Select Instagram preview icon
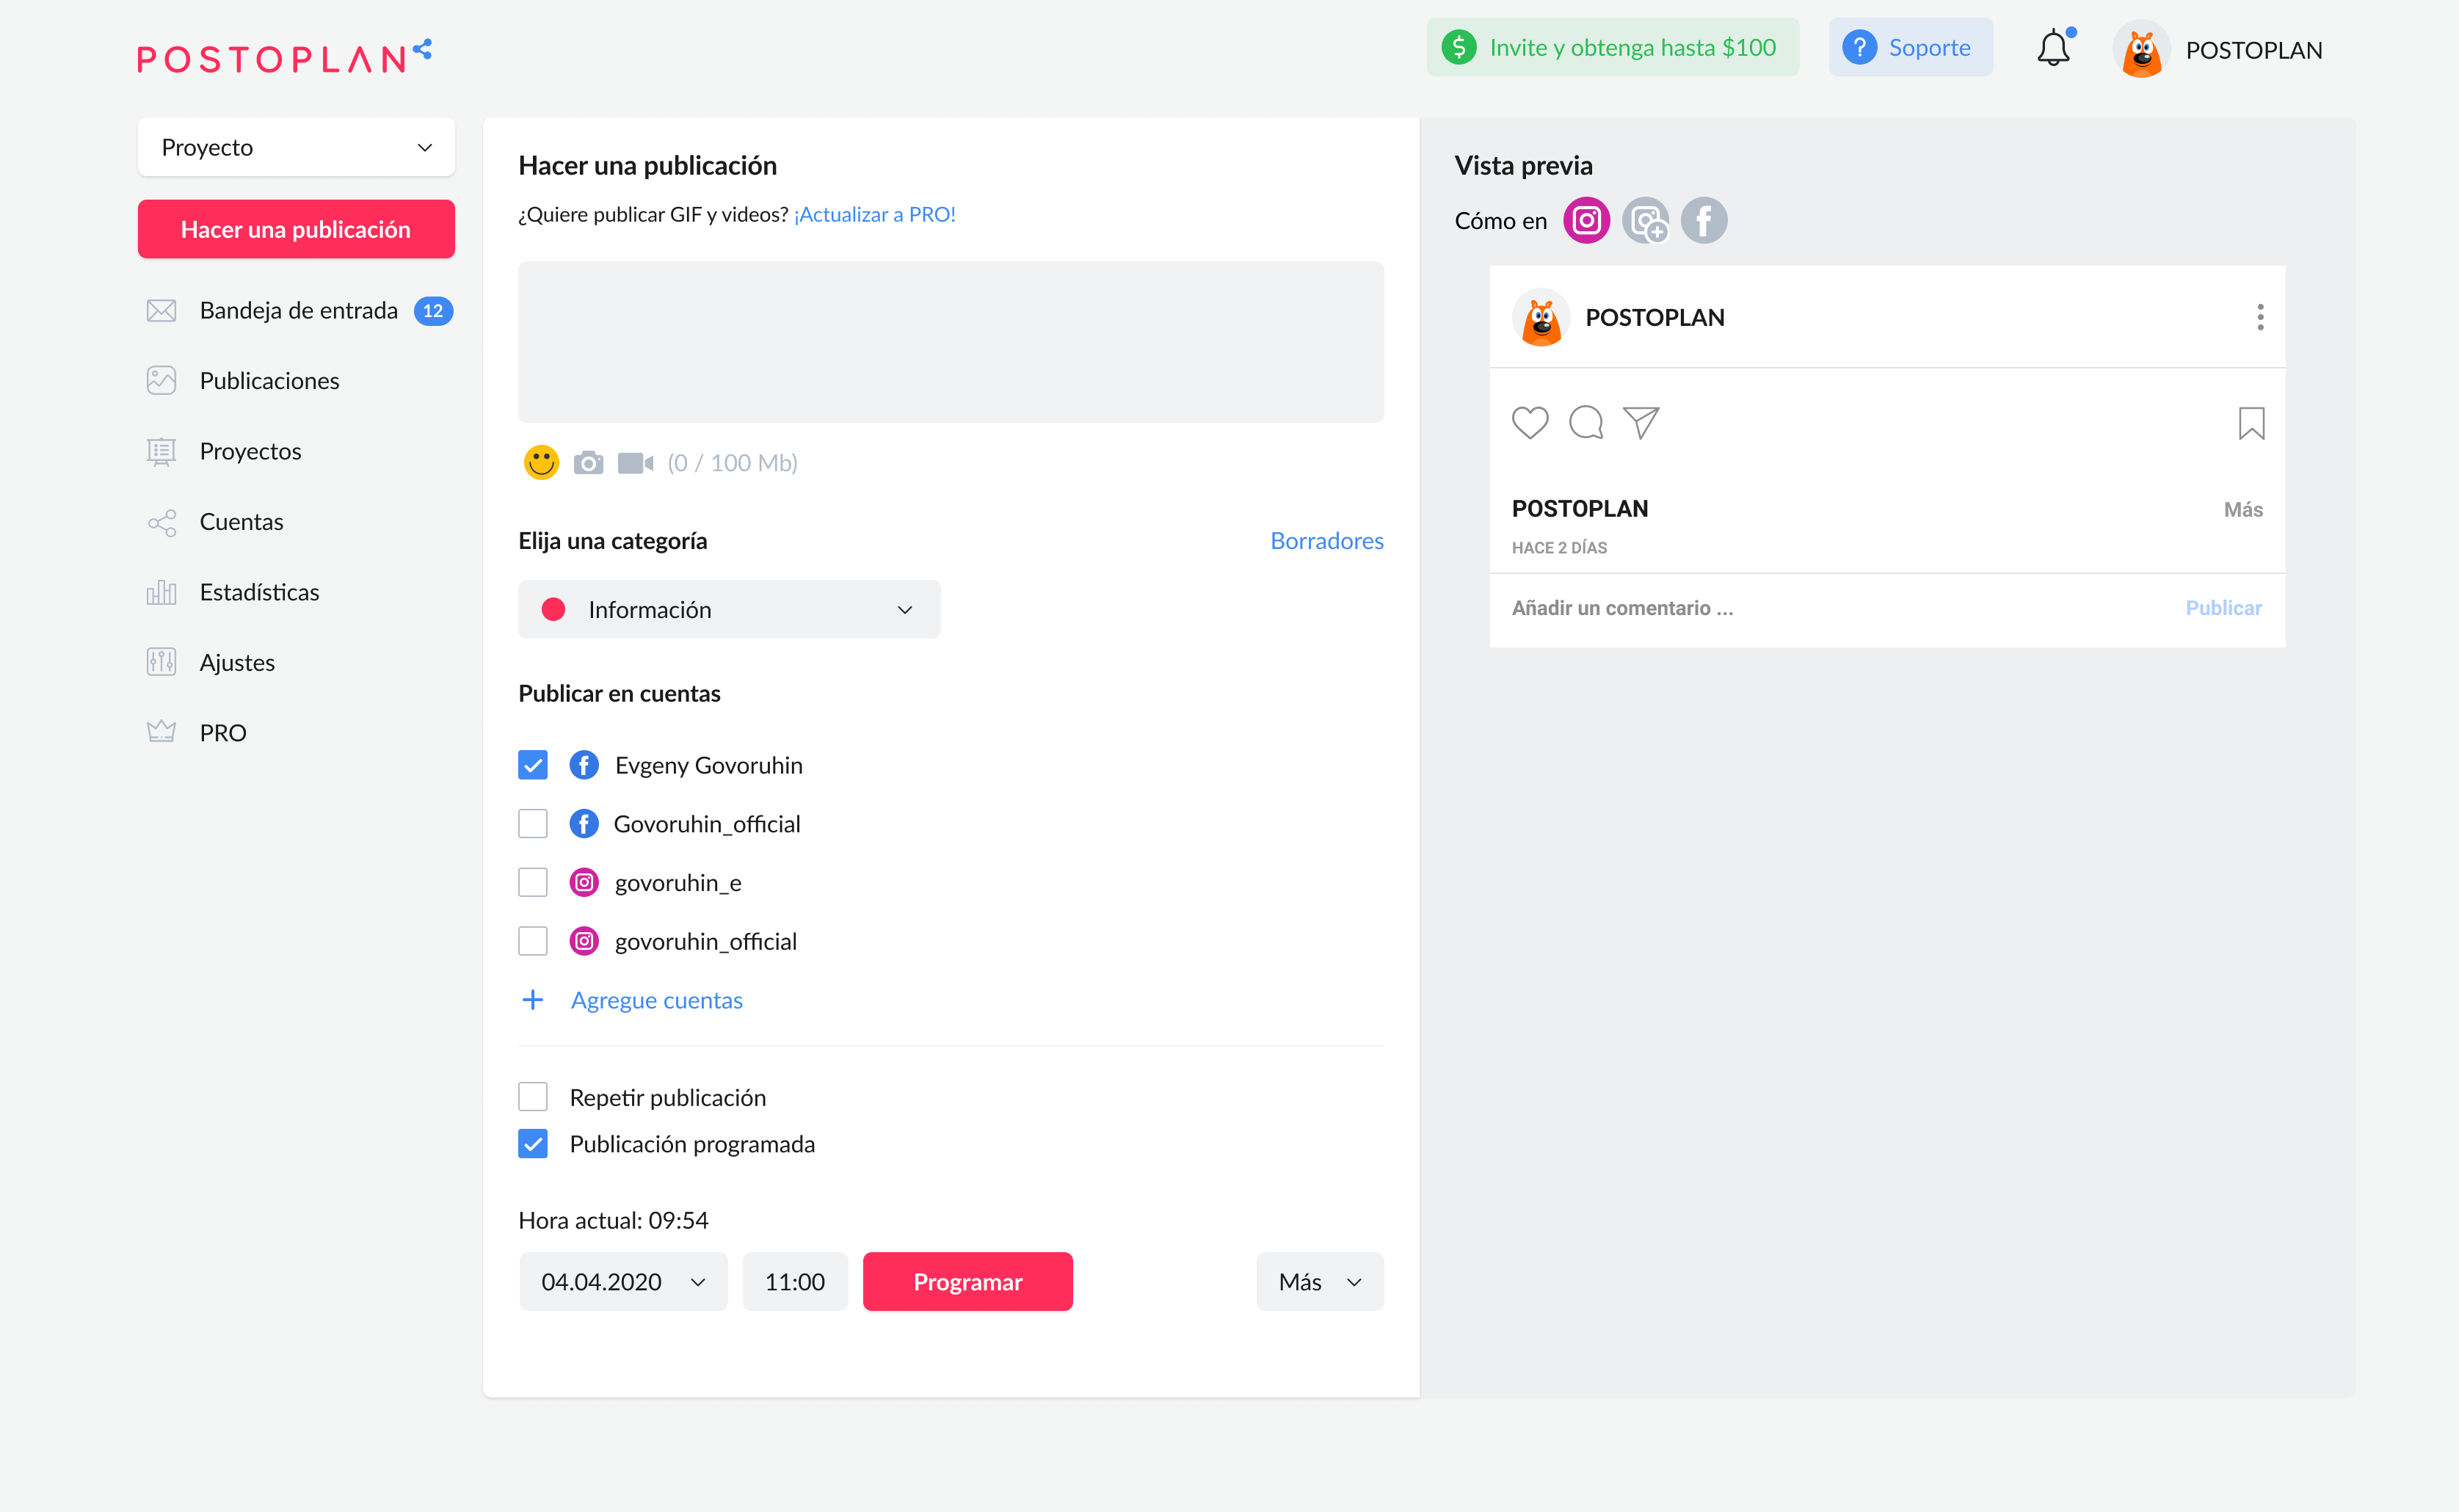Image resolution: width=2459 pixels, height=1512 pixels. point(1586,220)
